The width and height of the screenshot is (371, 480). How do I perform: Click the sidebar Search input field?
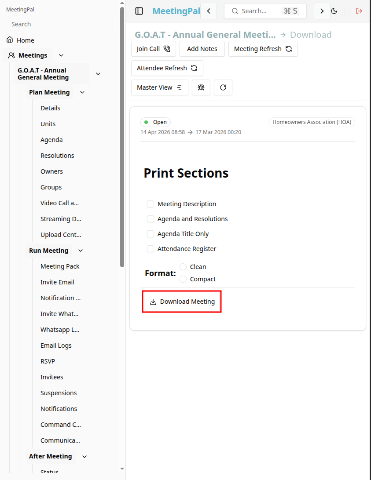click(59, 24)
